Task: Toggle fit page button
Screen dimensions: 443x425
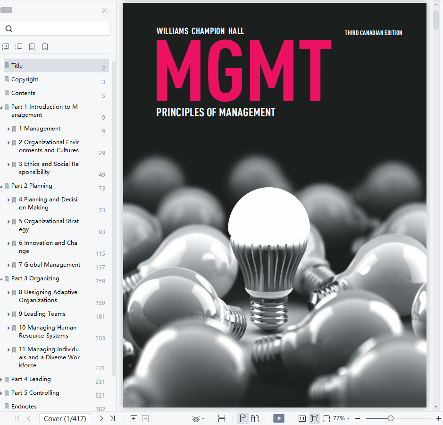Action: tap(315, 418)
